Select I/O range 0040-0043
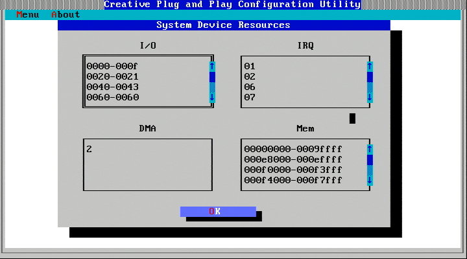This screenshot has width=467, height=259. [x=113, y=87]
